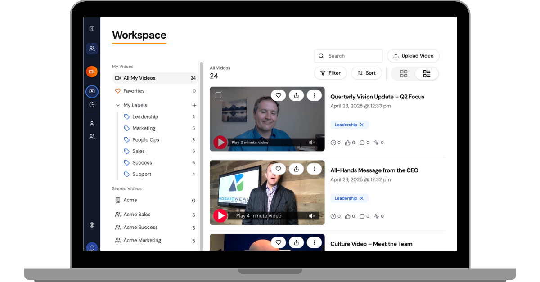This screenshot has height=282, width=540.
Task: Click the Upload Video button
Action: pos(413,56)
